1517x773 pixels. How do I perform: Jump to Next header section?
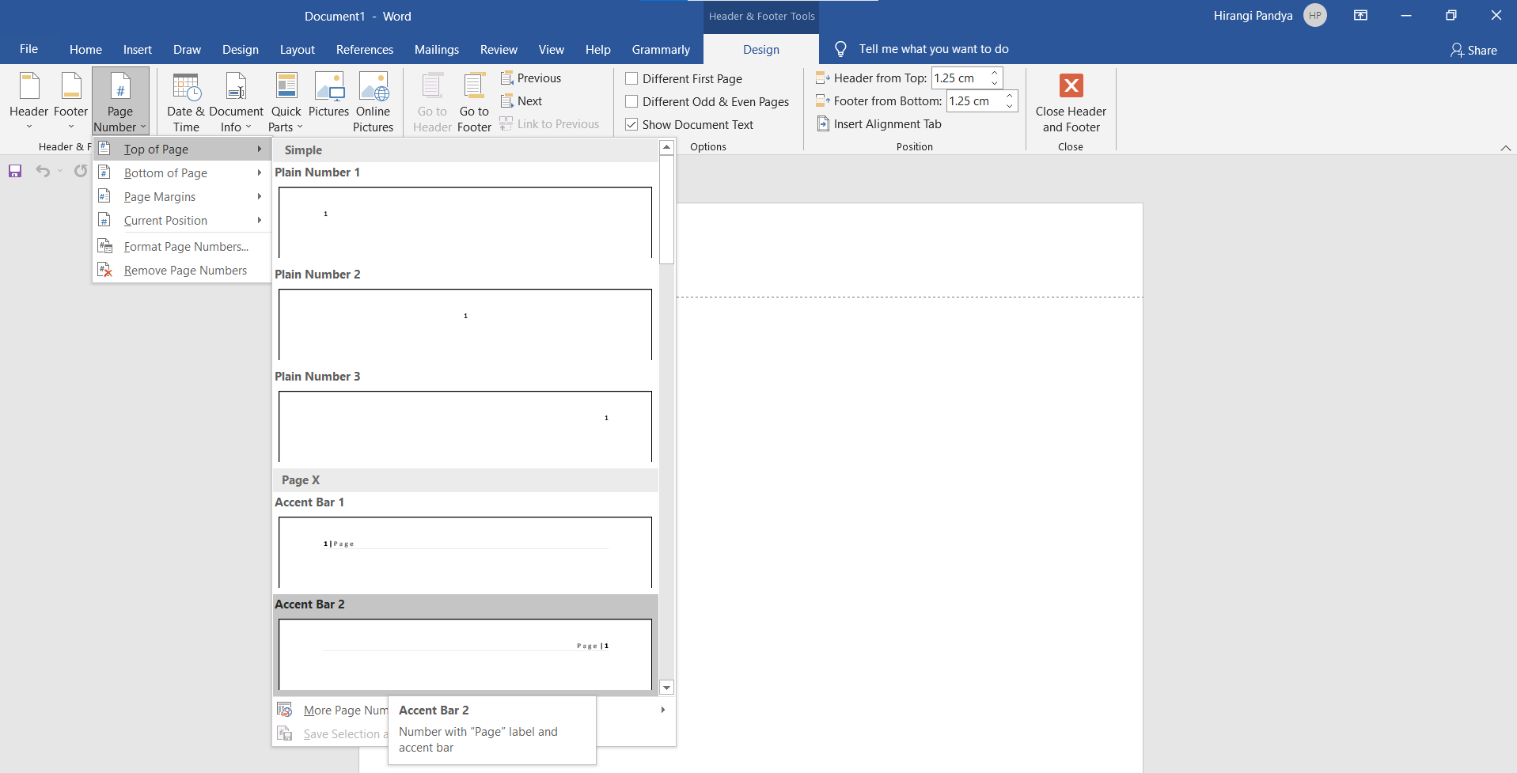point(521,101)
